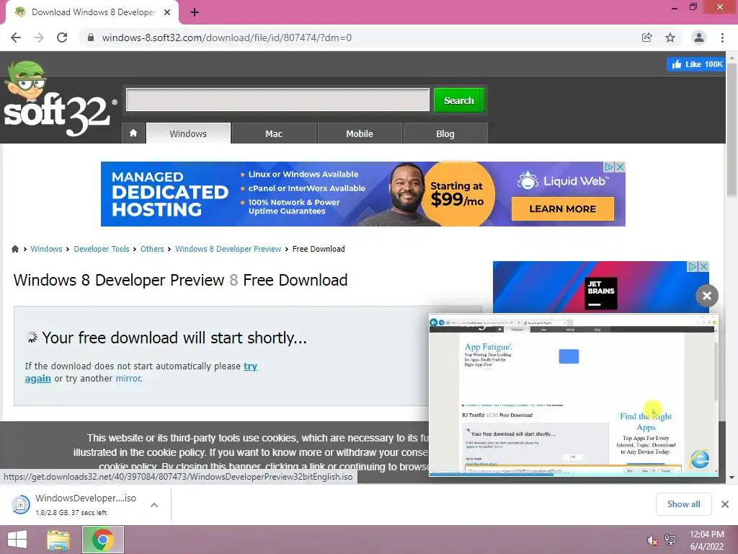Viewport: 738px width, 554px height.
Task: Open the Windows breadcrumb link
Action: [x=46, y=249]
